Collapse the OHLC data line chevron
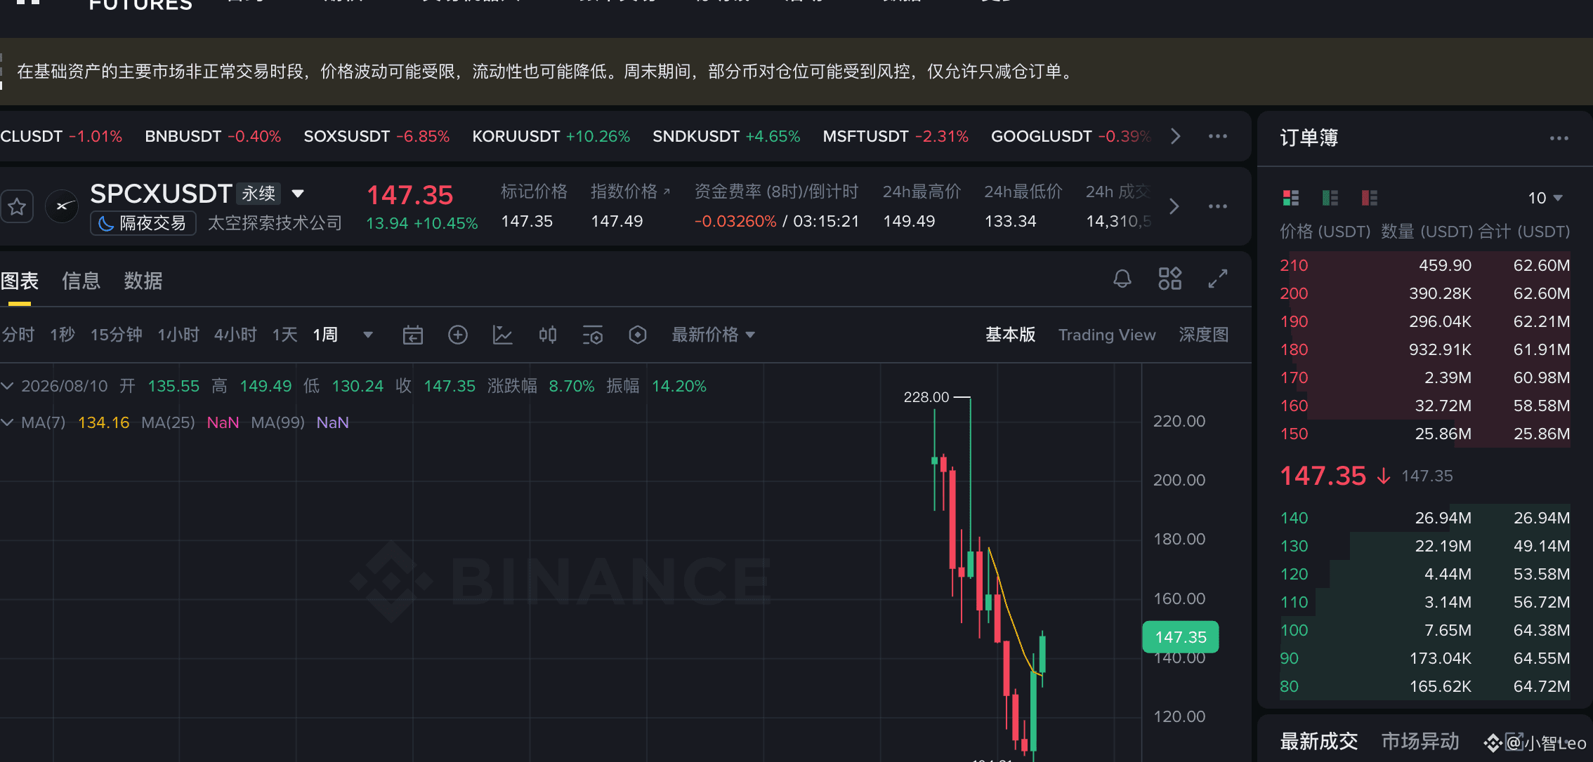 coord(8,386)
